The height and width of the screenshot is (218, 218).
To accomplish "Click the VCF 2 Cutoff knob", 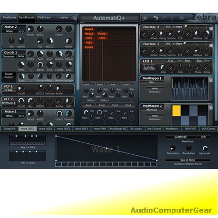I will (21, 101).
